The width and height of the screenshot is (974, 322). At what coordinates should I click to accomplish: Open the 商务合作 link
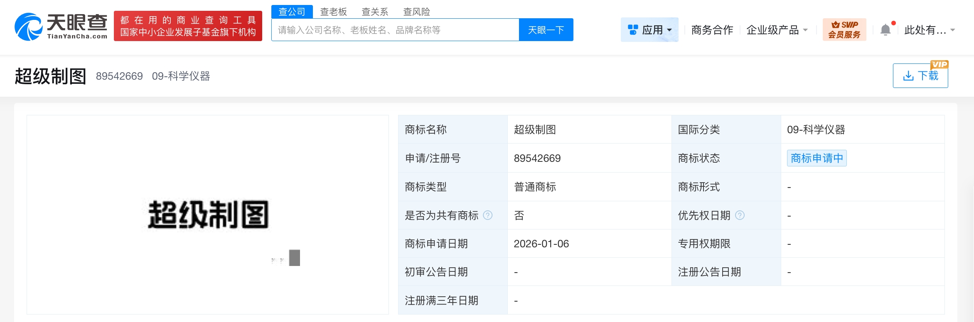pyautogui.click(x=712, y=30)
